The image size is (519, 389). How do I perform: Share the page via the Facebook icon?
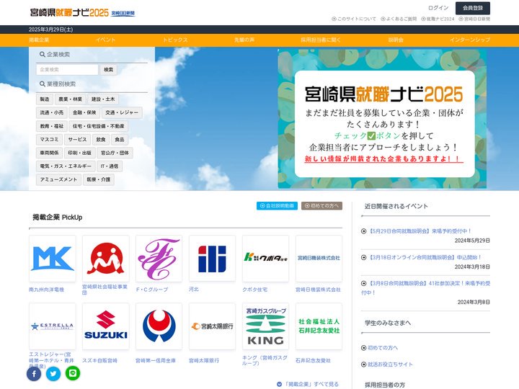[34, 374]
